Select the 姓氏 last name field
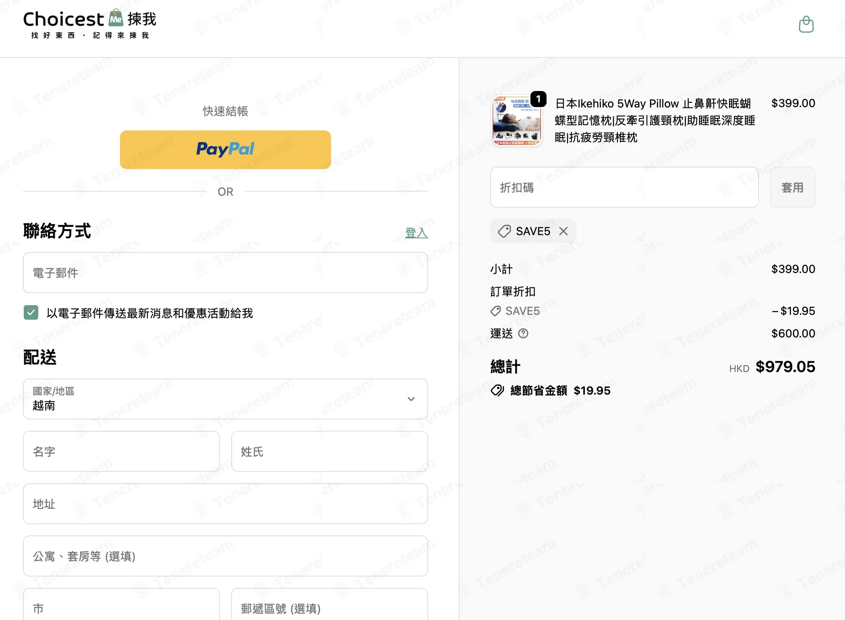The image size is (845, 620). pos(329,451)
